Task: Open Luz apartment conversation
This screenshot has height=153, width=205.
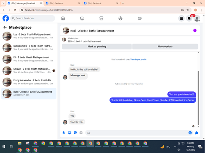Action: 29,36
